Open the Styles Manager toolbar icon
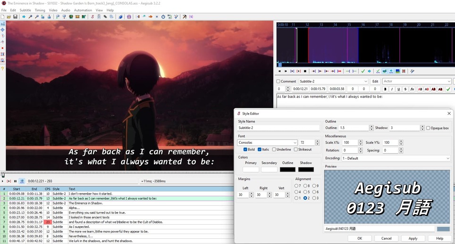Image resolution: width=455 pixels, height=244 pixels. click(93, 17)
